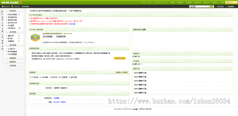Viewport: 238px width, 116px height.
Task: Select the white theme color swatch
Action: (x=28, y=7)
